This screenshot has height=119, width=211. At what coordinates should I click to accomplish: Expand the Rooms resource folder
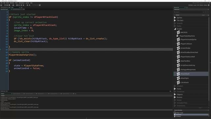click(175, 97)
